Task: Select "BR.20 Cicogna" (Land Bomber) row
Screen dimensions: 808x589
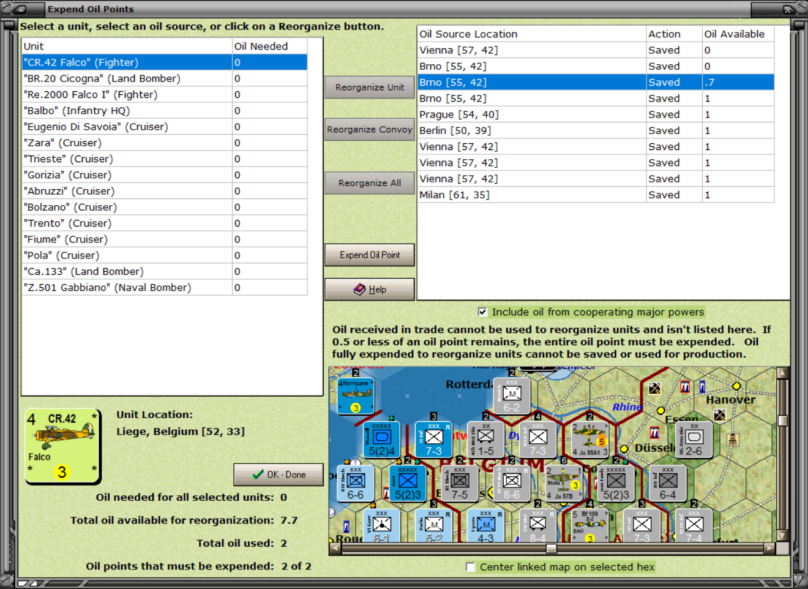Action: [165, 78]
